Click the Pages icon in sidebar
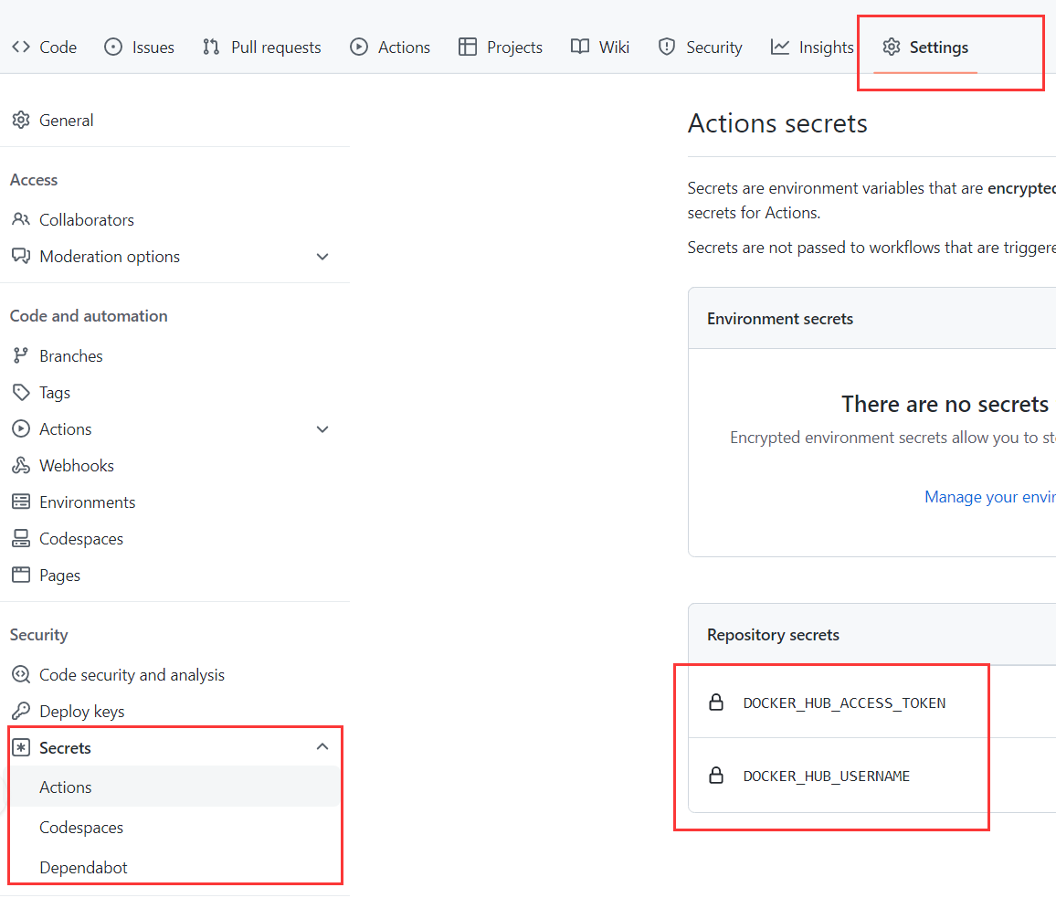 click(x=20, y=576)
